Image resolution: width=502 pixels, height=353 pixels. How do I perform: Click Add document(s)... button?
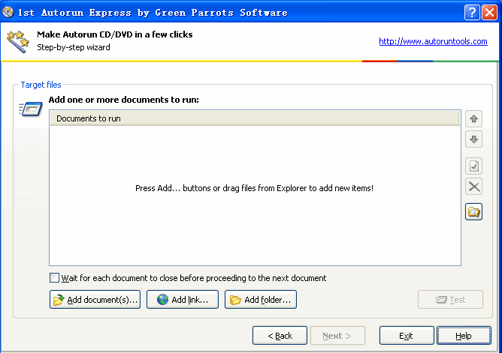click(95, 299)
